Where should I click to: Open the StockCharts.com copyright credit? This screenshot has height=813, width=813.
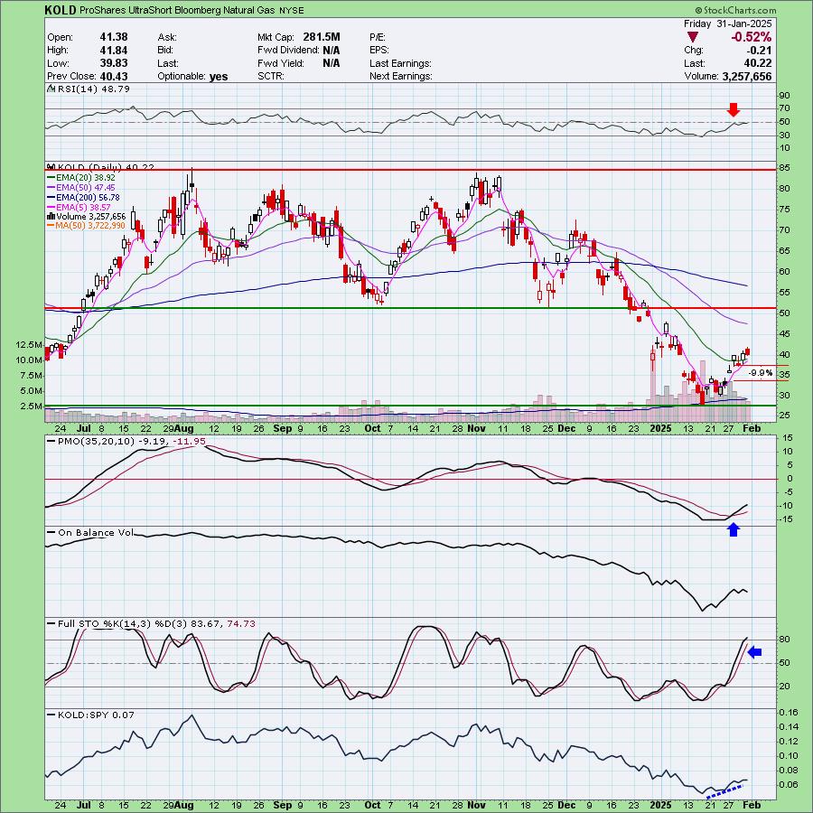tap(735, 10)
